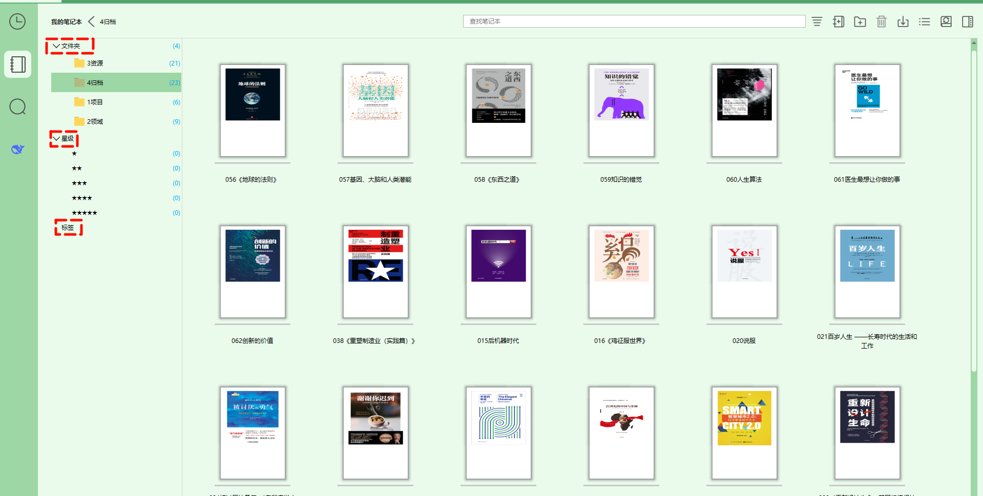Click the sync notebook icon
The image size is (983, 496).
(946, 21)
